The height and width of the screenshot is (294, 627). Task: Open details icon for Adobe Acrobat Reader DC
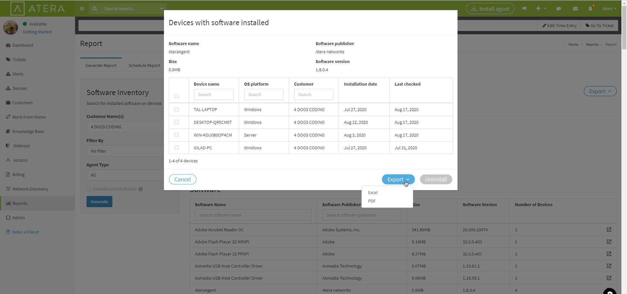coord(609,230)
